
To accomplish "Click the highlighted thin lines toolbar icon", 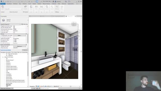I will [x=37, y=2].
